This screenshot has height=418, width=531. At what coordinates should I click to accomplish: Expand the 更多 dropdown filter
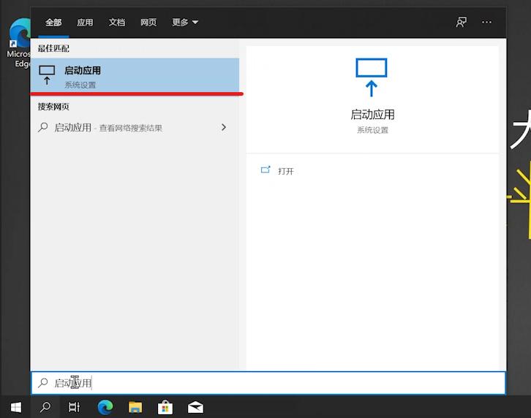pos(185,23)
